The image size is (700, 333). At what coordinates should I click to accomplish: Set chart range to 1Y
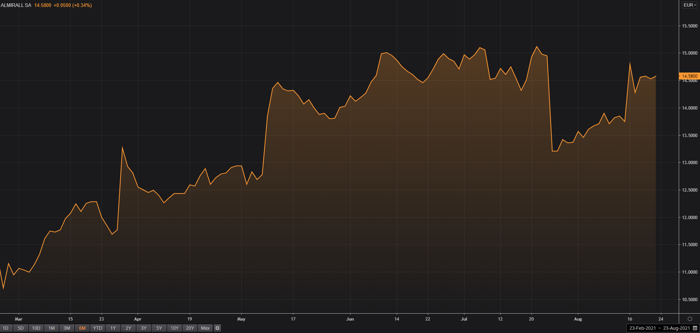[x=113, y=328]
